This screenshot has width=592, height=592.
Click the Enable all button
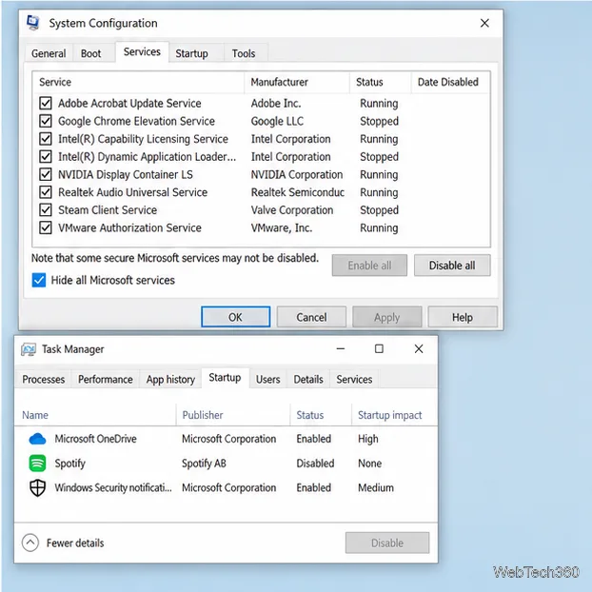369,266
